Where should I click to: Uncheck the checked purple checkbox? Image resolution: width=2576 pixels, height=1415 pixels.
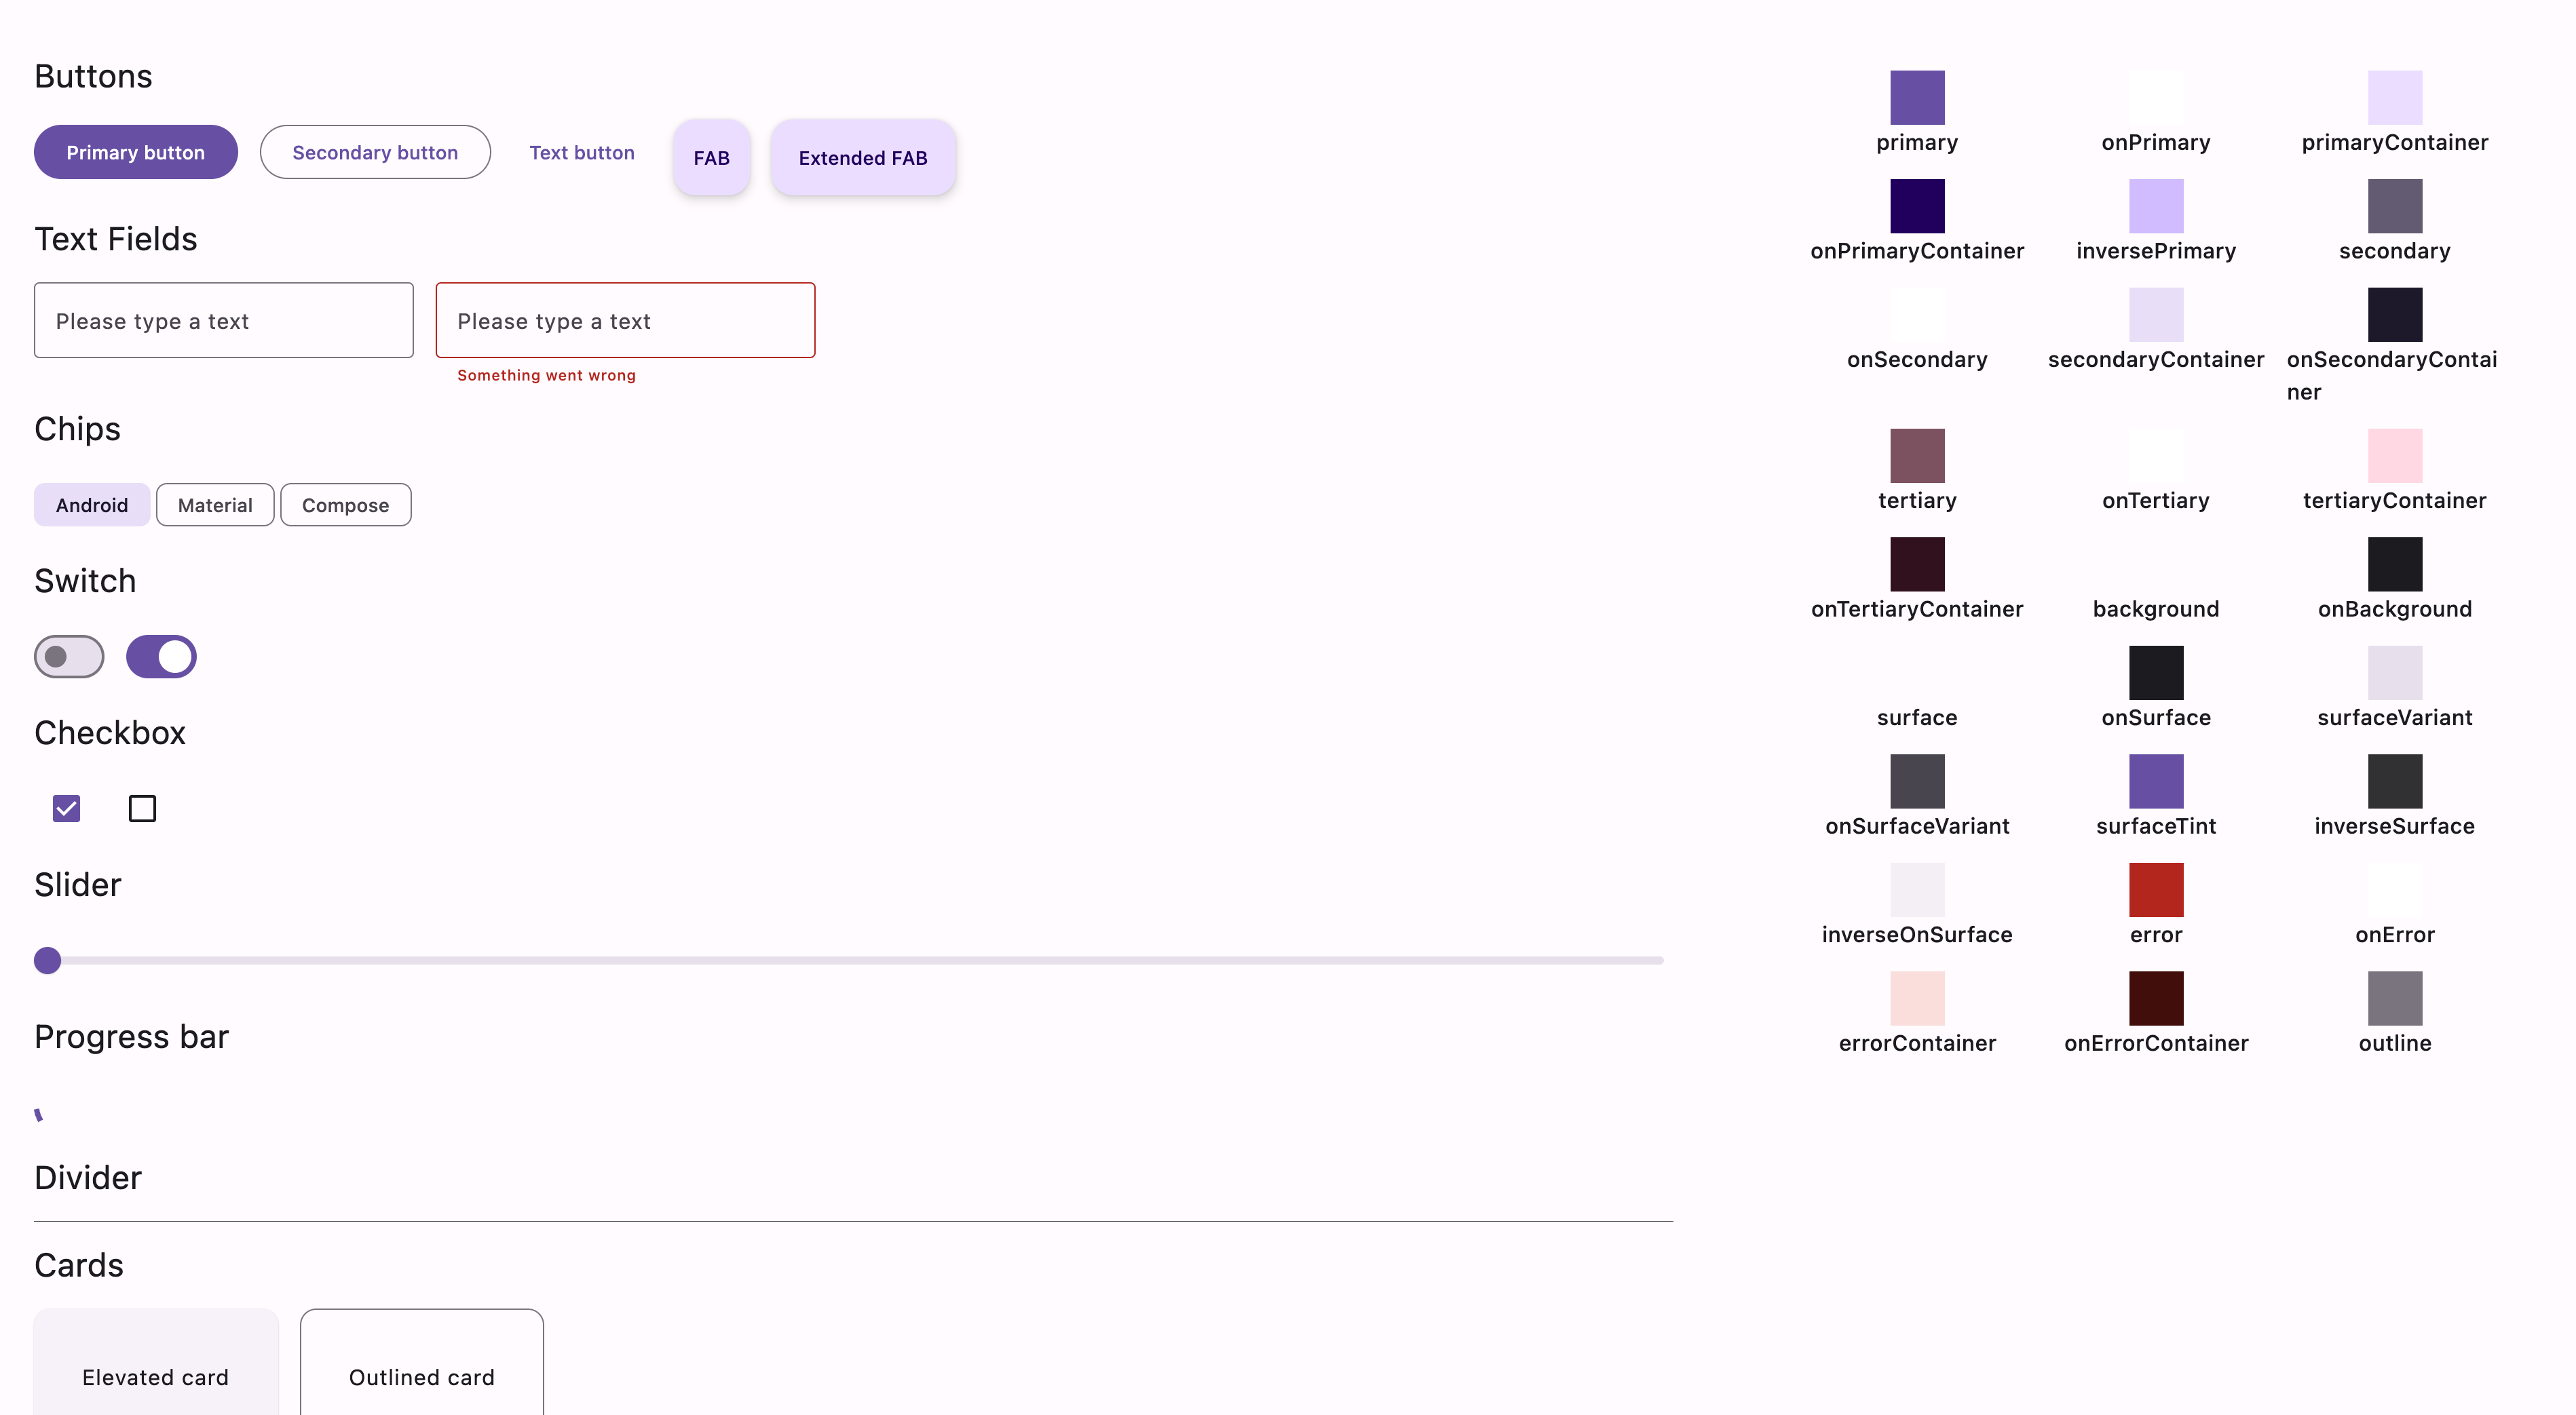(x=66, y=809)
